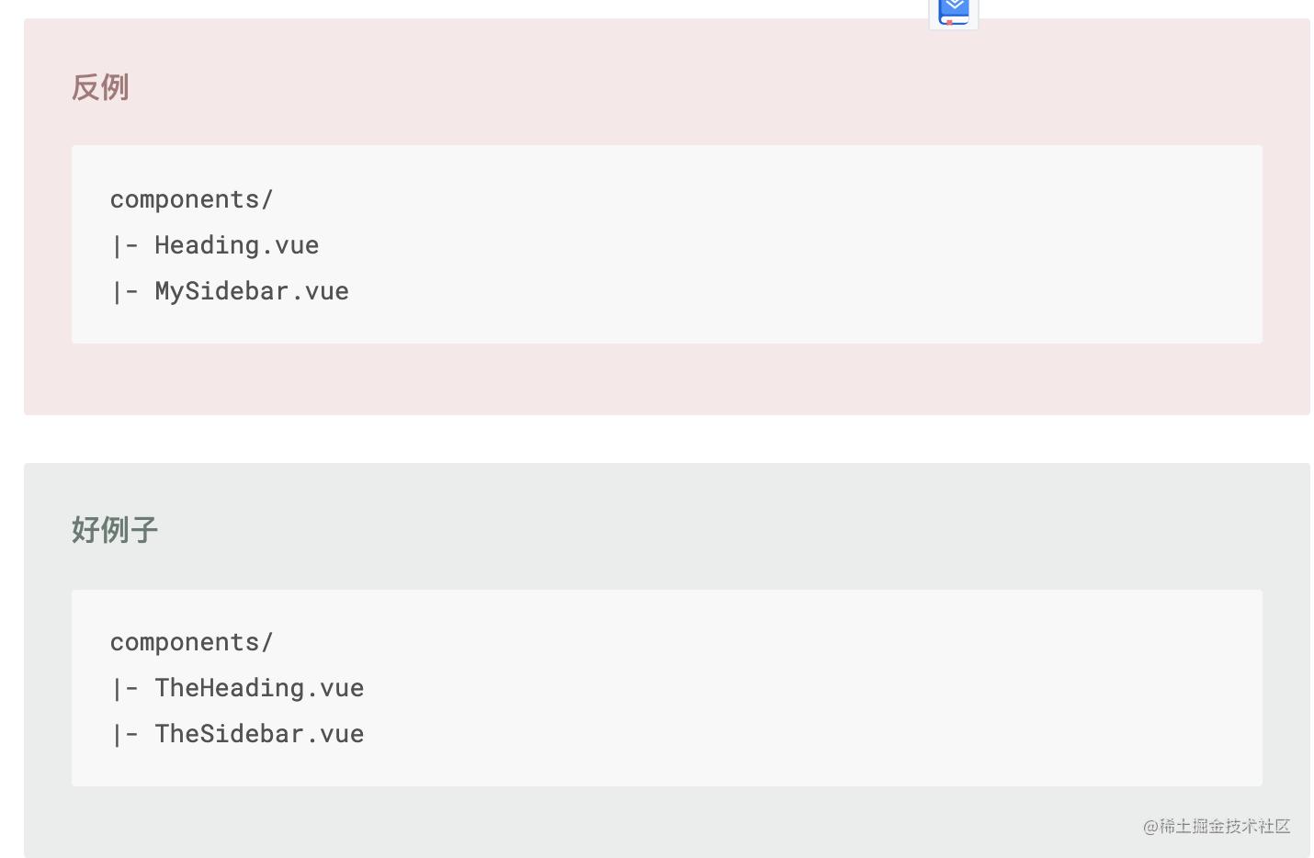Click the 好例子 heading
The height and width of the screenshot is (858, 1314).
tap(115, 530)
